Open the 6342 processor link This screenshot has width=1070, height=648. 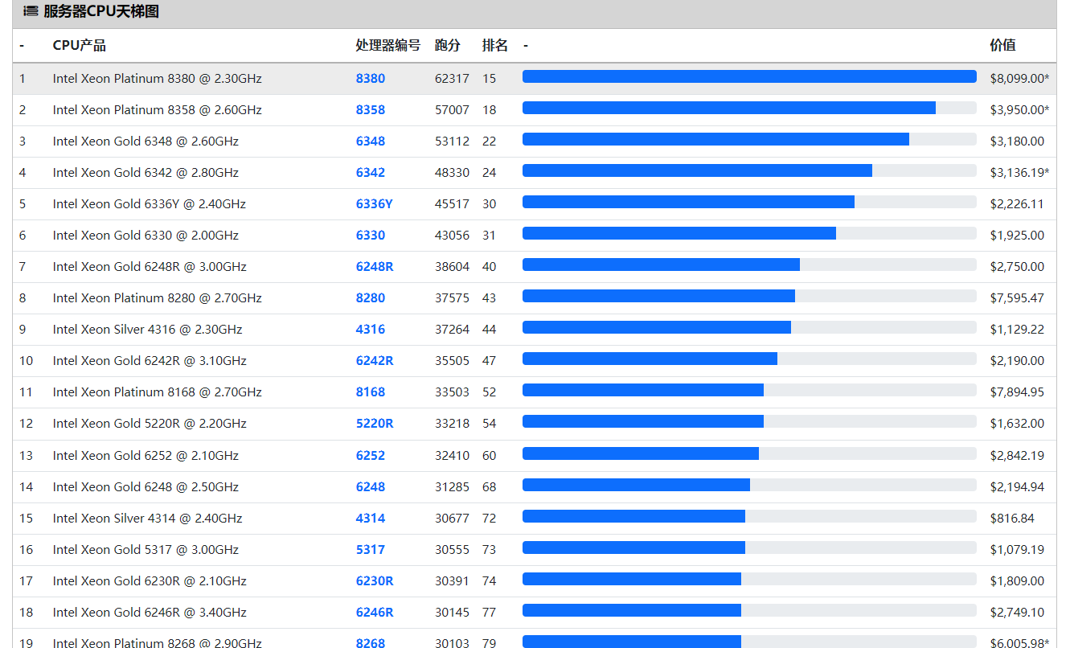[x=371, y=173]
